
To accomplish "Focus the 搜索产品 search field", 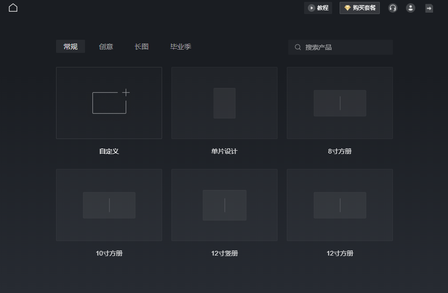I will [340, 47].
